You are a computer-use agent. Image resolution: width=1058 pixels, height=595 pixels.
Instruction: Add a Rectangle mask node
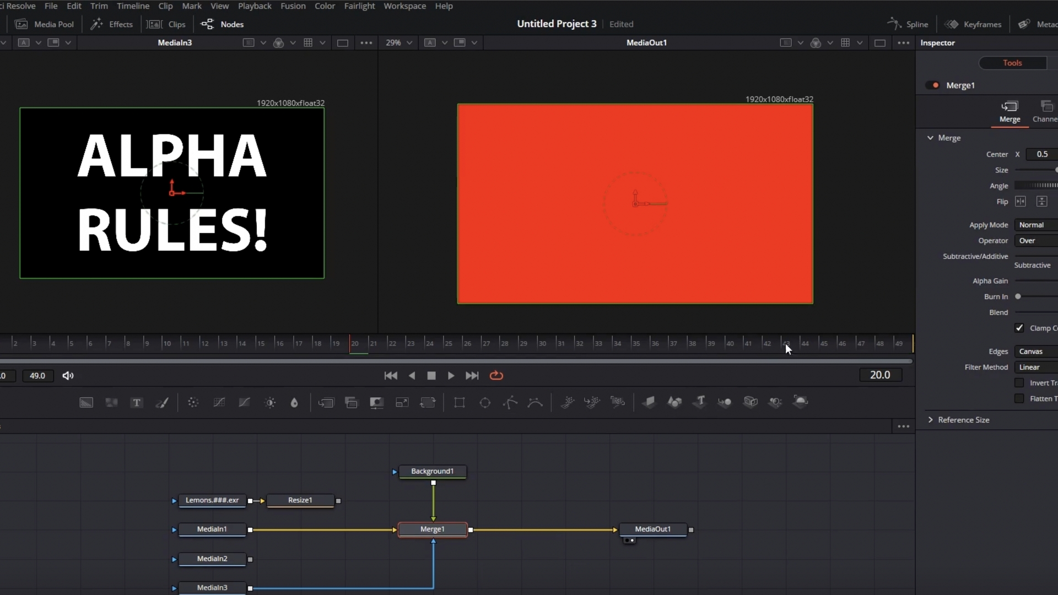[460, 403]
